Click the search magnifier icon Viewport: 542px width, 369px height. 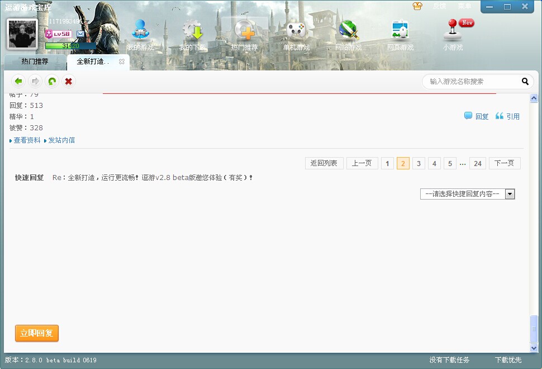point(525,81)
